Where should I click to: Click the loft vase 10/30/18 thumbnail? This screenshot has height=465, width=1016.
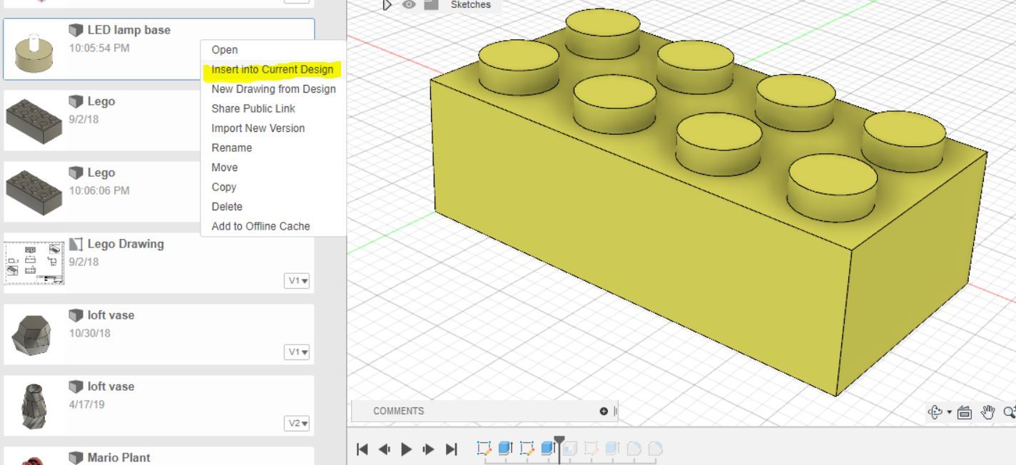(32, 334)
